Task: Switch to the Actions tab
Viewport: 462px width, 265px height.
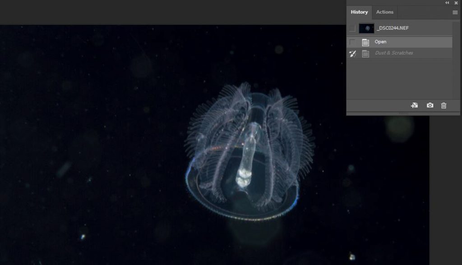Action: click(x=384, y=12)
